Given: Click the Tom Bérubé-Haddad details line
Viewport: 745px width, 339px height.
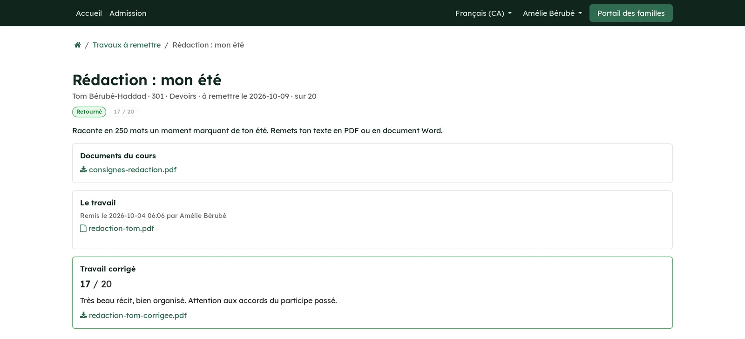Looking at the screenshot, I should pos(194,96).
